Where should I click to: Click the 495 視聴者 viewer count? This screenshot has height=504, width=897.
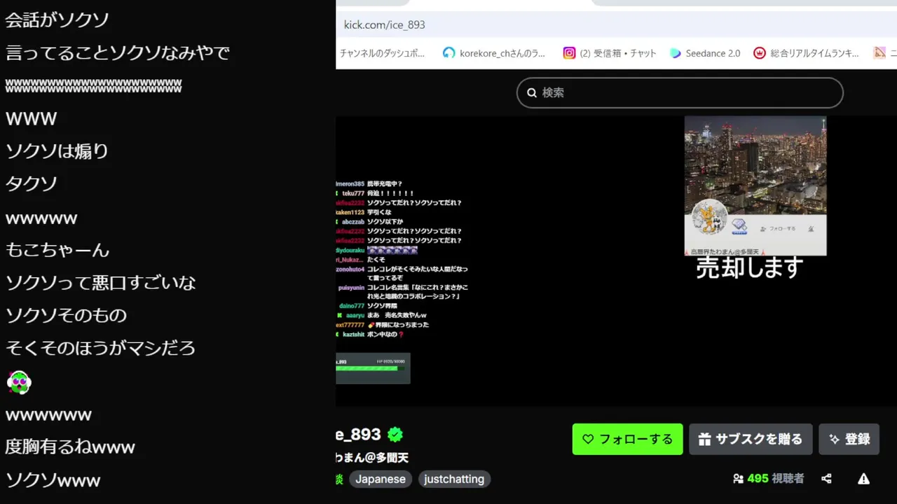coord(769,479)
